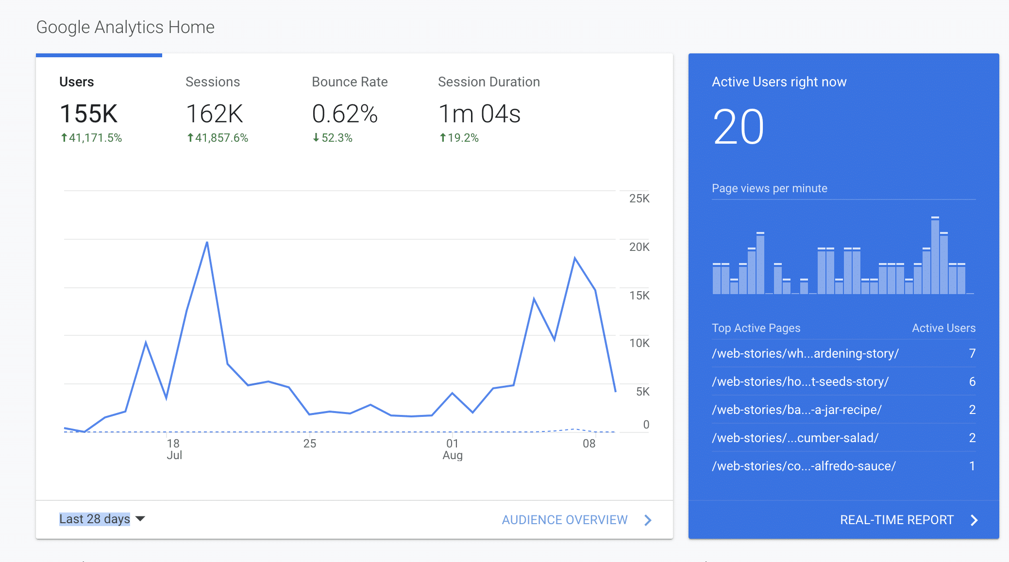Select the Users metric tab
1009x562 pixels.
[77, 82]
